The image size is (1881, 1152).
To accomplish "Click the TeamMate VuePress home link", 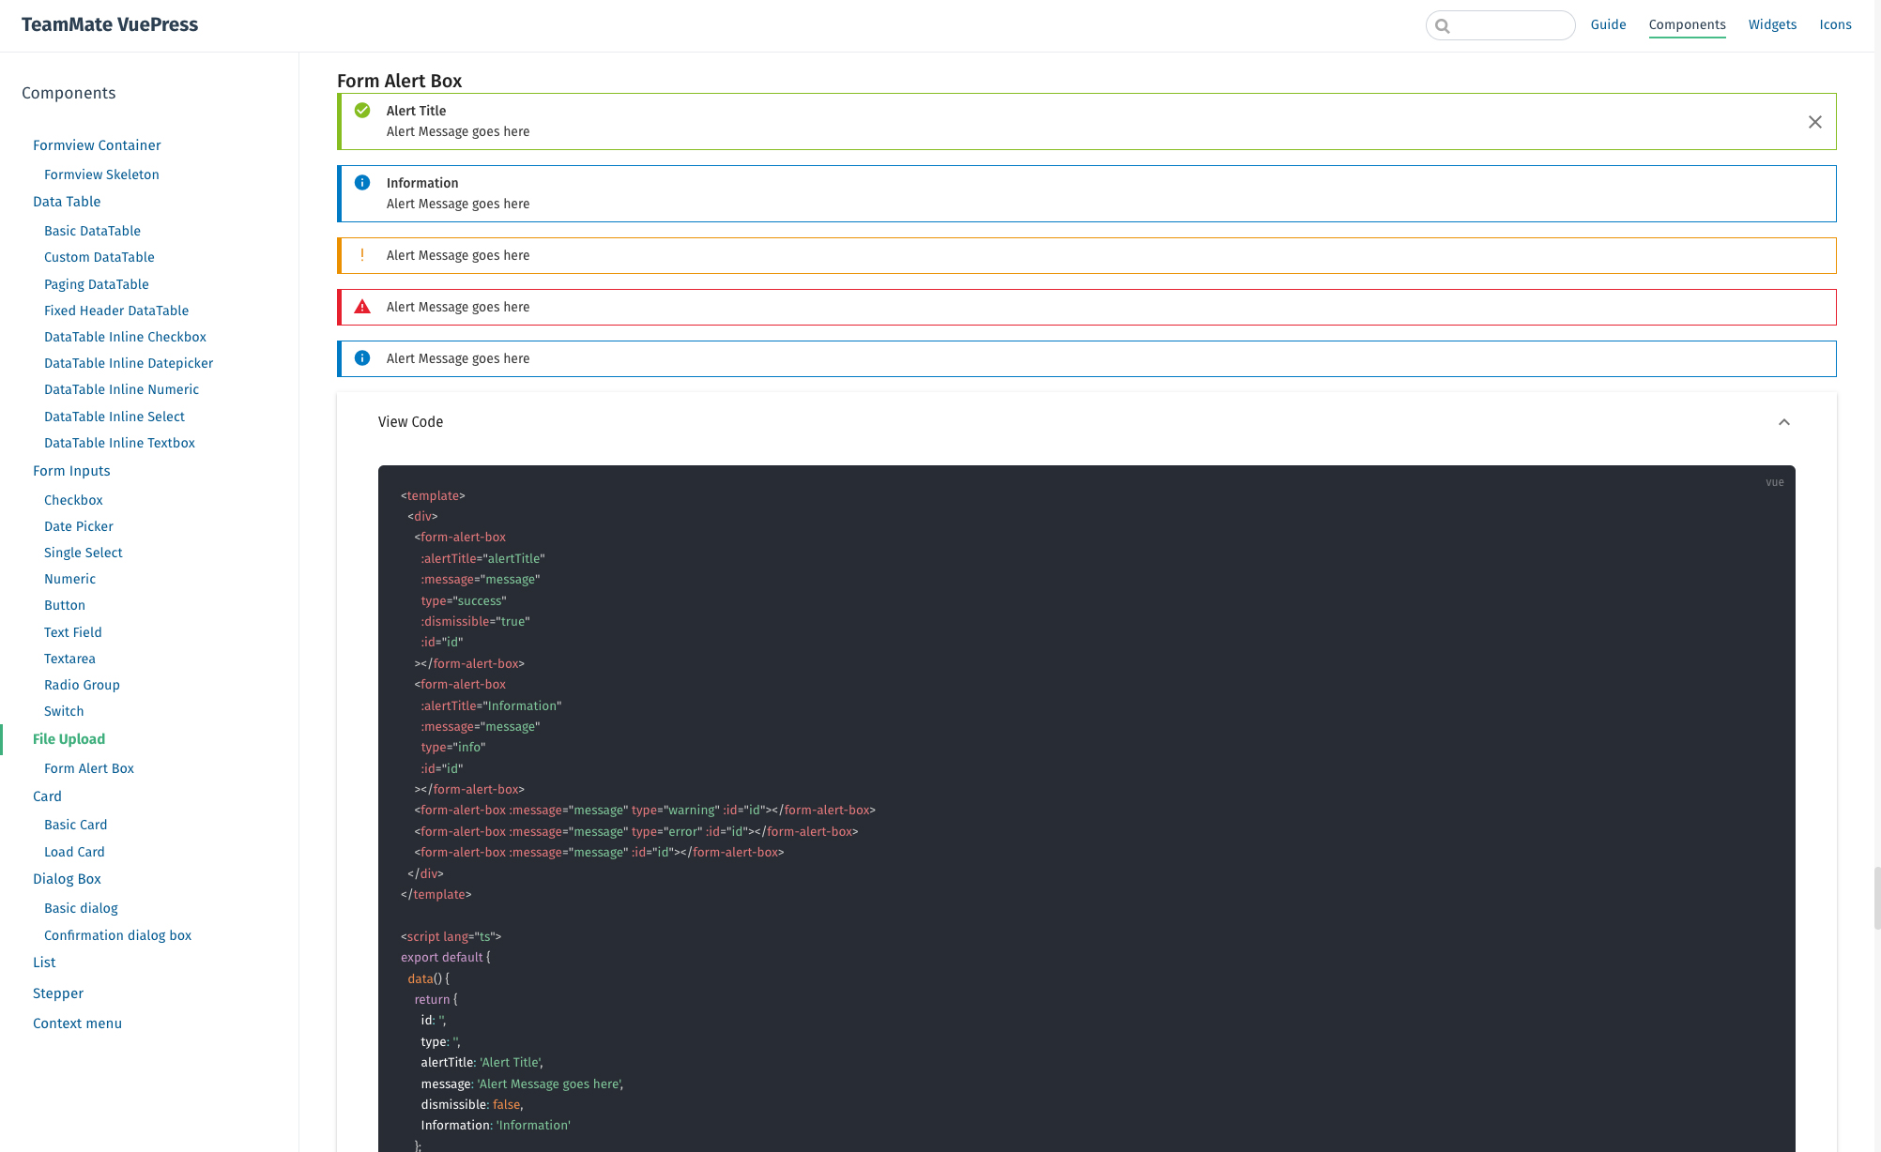I will (110, 24).
